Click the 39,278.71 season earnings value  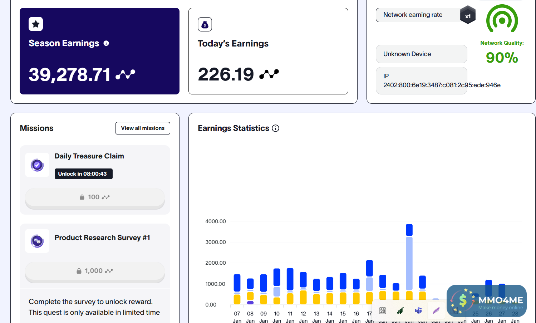coord(70,74)
